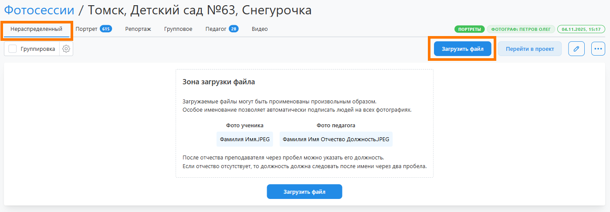Screen dimensions: 610x212
Task: Click the 04.11.2025, 15:17 date badge
Action: point(581,30)
